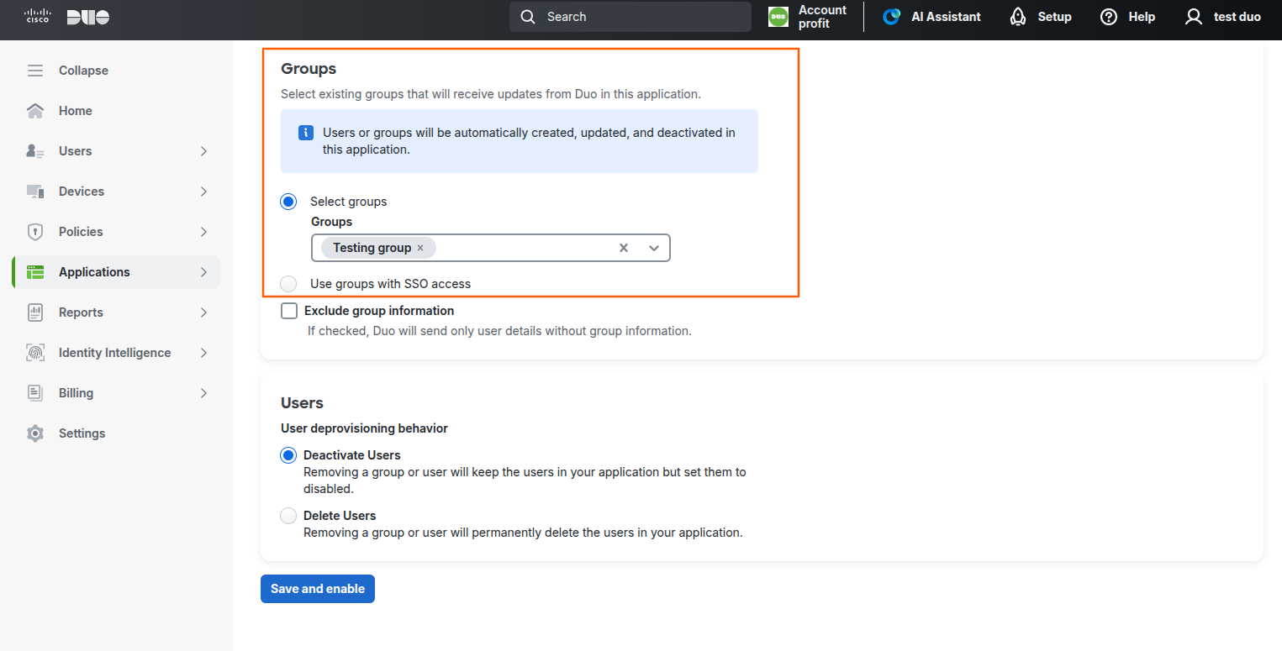Click the Users sidebar icon
This screenshot has height=651, width=1282.
pyautogui.click(x=35, y=151)
